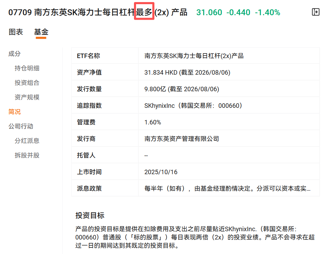Click the truncated dividend policy text 每半年（如有）
The height and width of the screenshot is (254, 323).
(x=227, y=188)
